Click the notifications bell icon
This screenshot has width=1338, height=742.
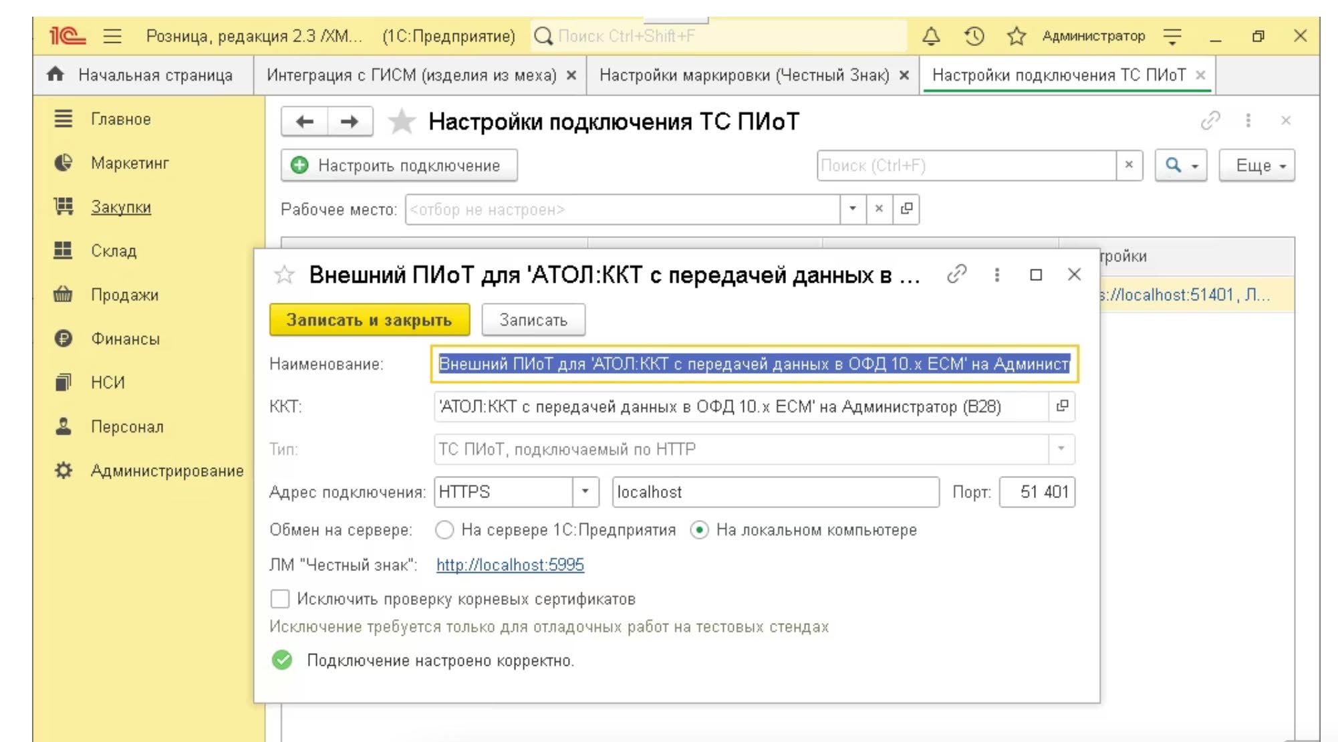pyautogui.click(x=931, y=36)
